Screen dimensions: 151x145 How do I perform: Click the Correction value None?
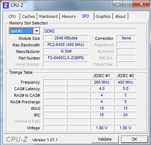pyautogui.click(x=126, y=38)
